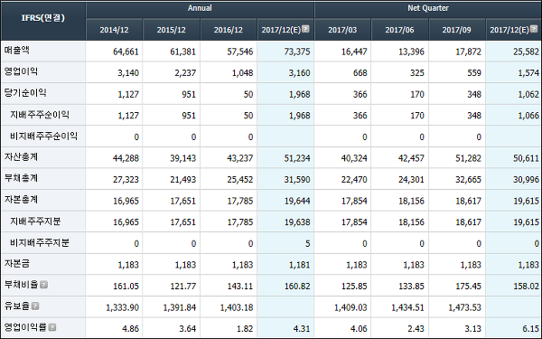Click the 1,048 operating profit value
This screenshot has width=542, height=339.
click(x=242, y=73)
